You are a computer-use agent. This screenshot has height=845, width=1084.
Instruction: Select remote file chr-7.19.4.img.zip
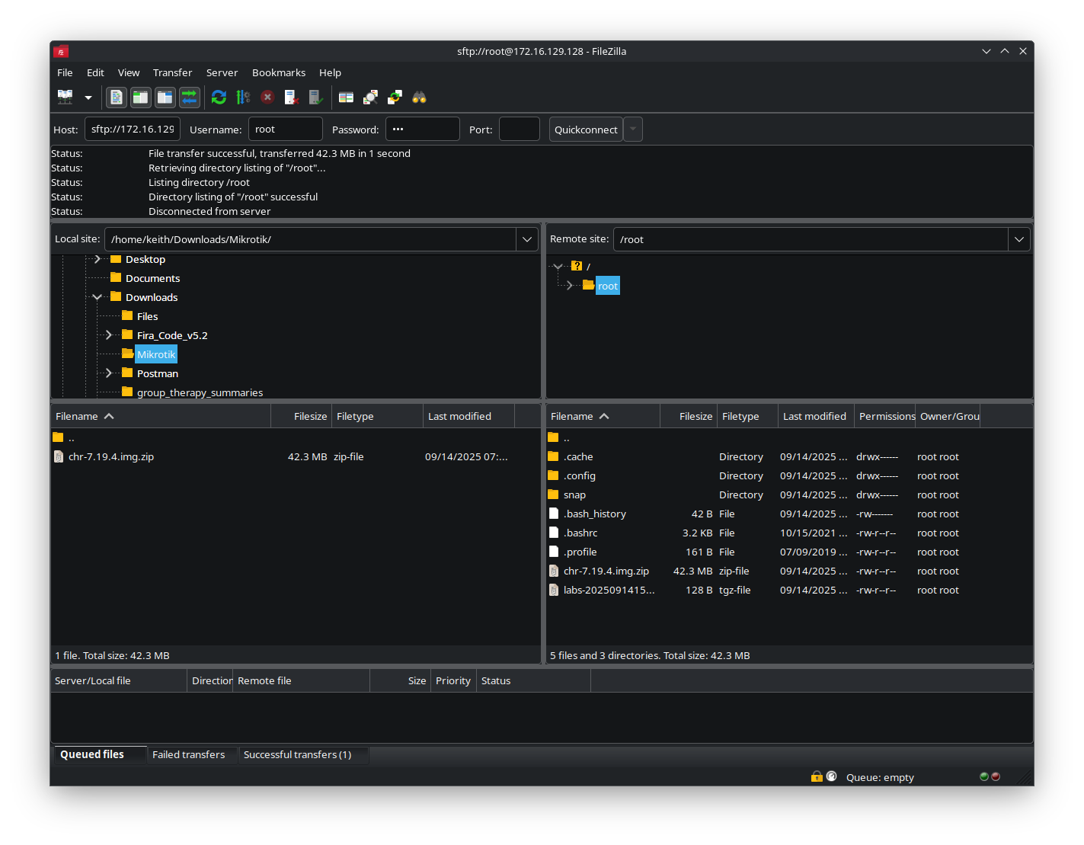click(789, 571)
